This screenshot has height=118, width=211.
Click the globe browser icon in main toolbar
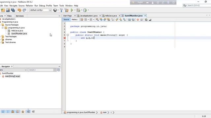click(x=55, y=10)
